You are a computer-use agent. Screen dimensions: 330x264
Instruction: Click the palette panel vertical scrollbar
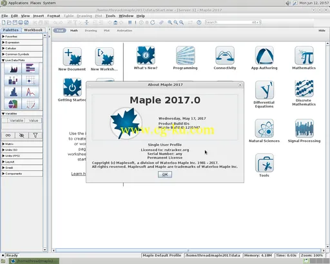coord(45,143)
